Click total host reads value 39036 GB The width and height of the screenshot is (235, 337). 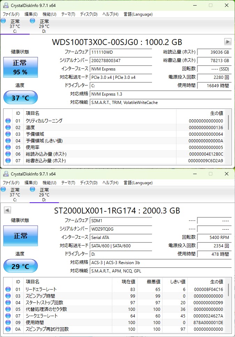click(x=214, y=52)
